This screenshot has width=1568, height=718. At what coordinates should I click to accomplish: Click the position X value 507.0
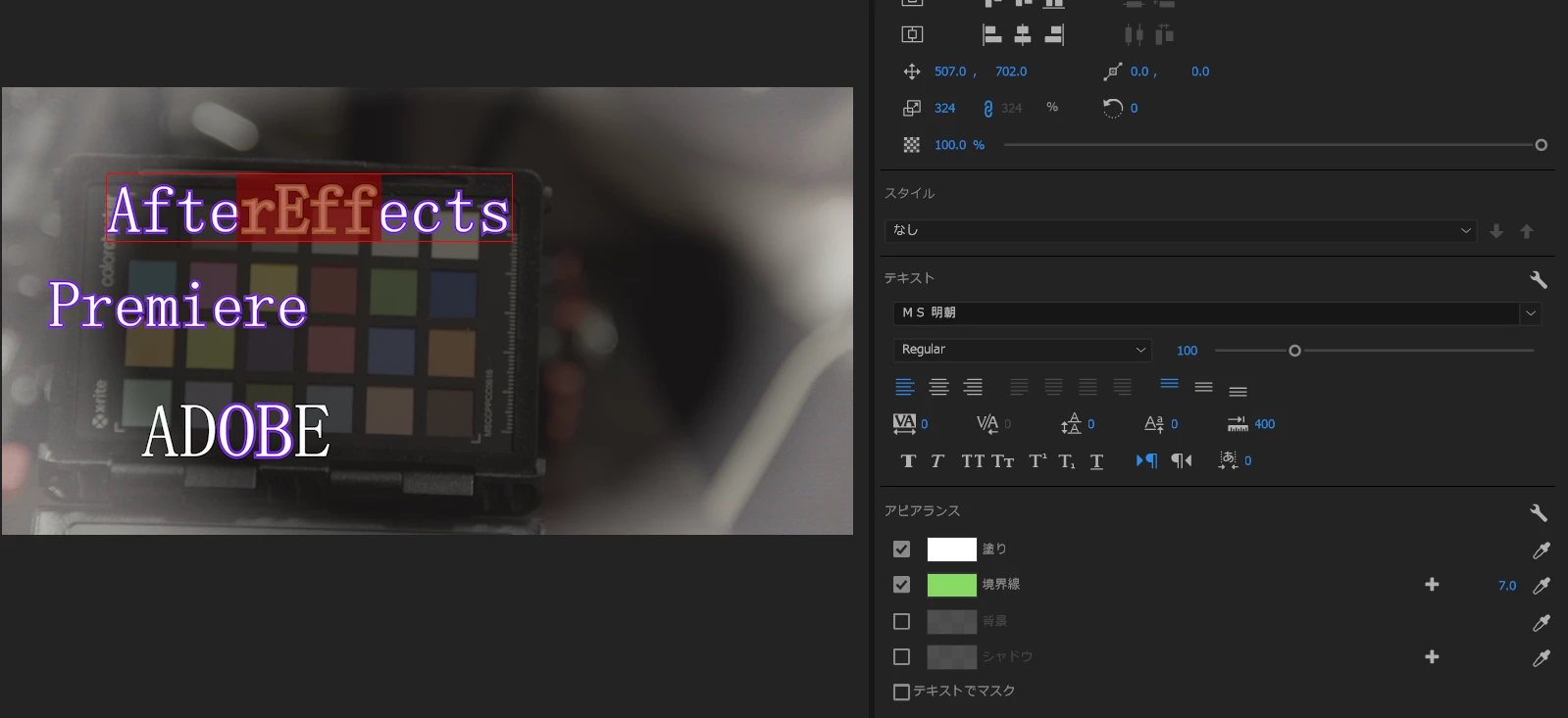[950, 72]
